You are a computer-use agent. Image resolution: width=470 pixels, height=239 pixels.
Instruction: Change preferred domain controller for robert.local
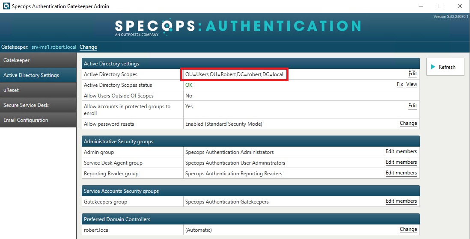coord(408,230)
